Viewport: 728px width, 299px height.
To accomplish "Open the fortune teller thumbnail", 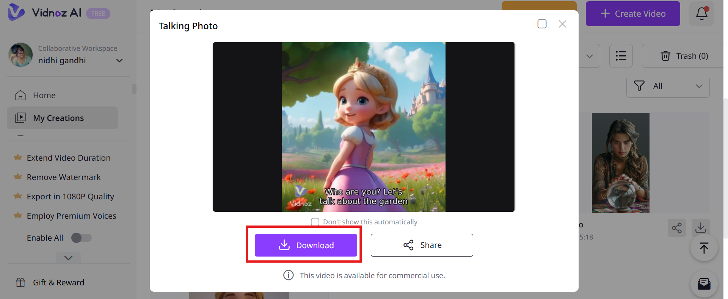I will [621, 163].
